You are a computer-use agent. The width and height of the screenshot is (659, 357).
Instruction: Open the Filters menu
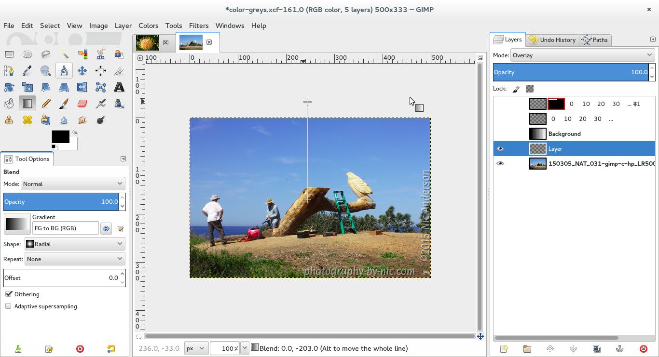click(x=198, y=26)
